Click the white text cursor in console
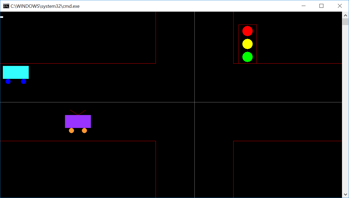349x198 pixels. pyautogui.click(x=2, y=17)
